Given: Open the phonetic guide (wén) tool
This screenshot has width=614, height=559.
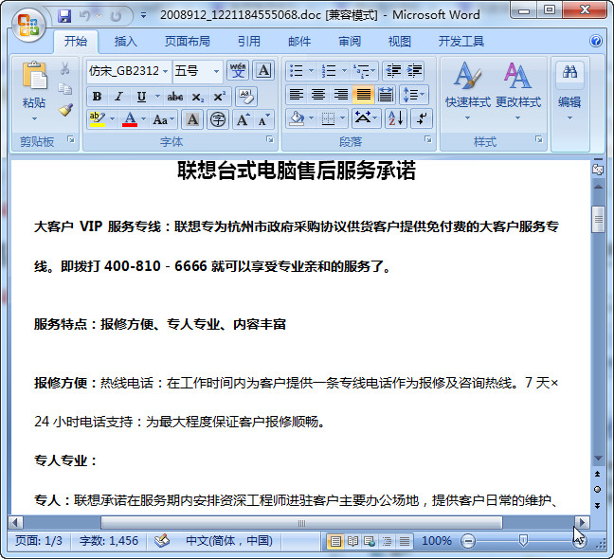Looking at the screenshot, I should click(x=238, y=70).
